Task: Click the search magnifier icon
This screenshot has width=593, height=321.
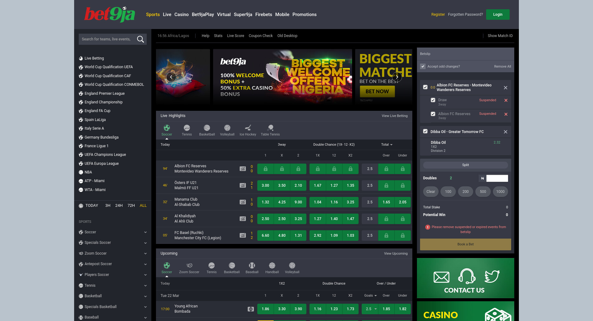Action: click(141, 39)
